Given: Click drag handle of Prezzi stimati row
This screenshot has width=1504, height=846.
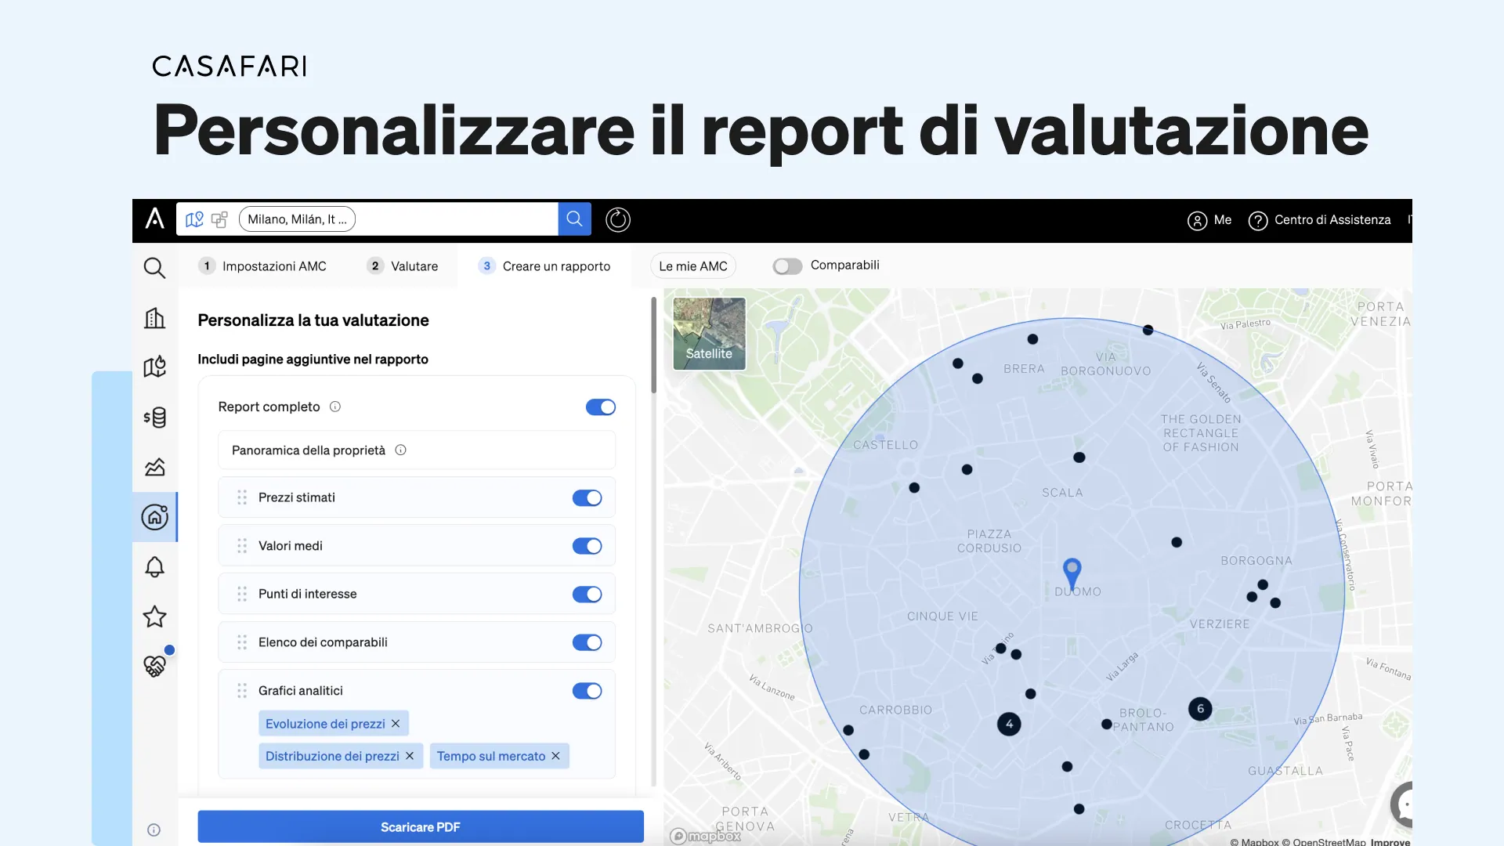Looking at the screenshot, I should point(242,497).
